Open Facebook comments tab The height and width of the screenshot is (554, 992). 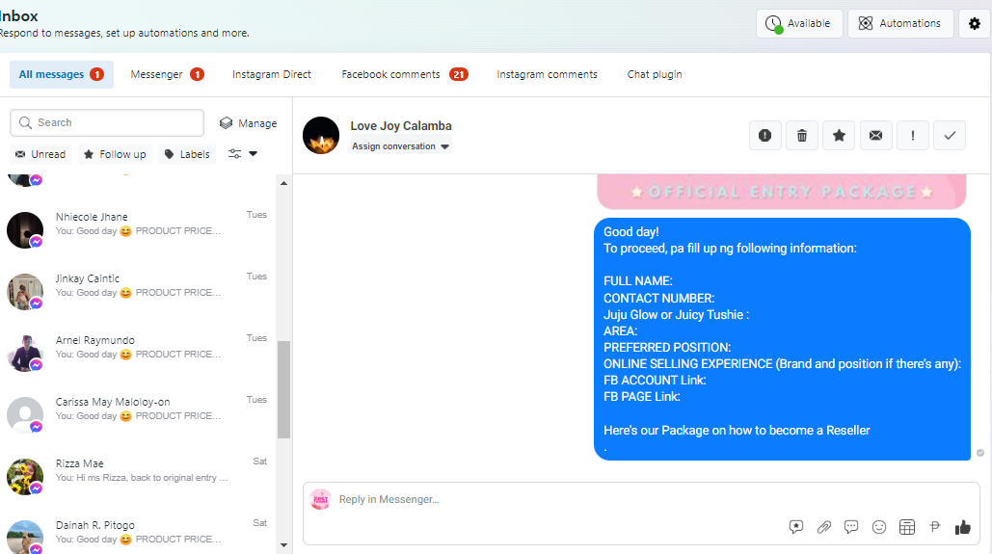coord(404,74)
